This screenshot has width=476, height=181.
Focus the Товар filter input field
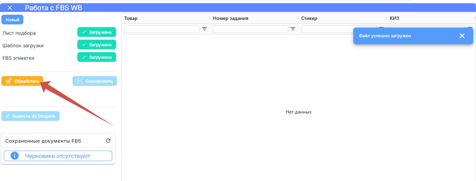click(162, 29)
